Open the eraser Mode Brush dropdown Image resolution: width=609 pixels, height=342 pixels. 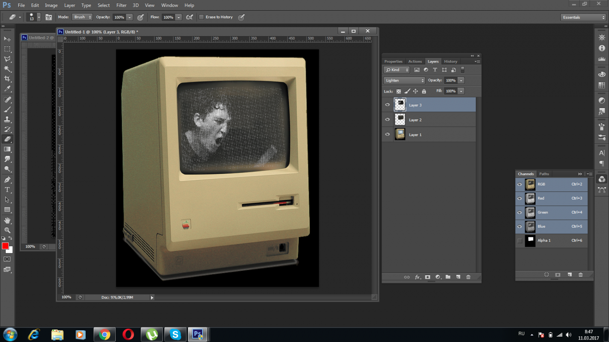point(82,17)
